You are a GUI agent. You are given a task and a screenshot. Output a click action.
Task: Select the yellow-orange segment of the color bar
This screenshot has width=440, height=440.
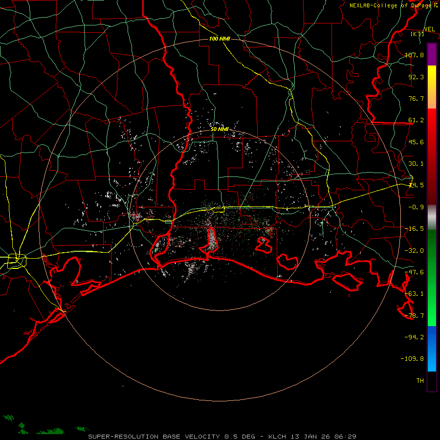[432, 87]
